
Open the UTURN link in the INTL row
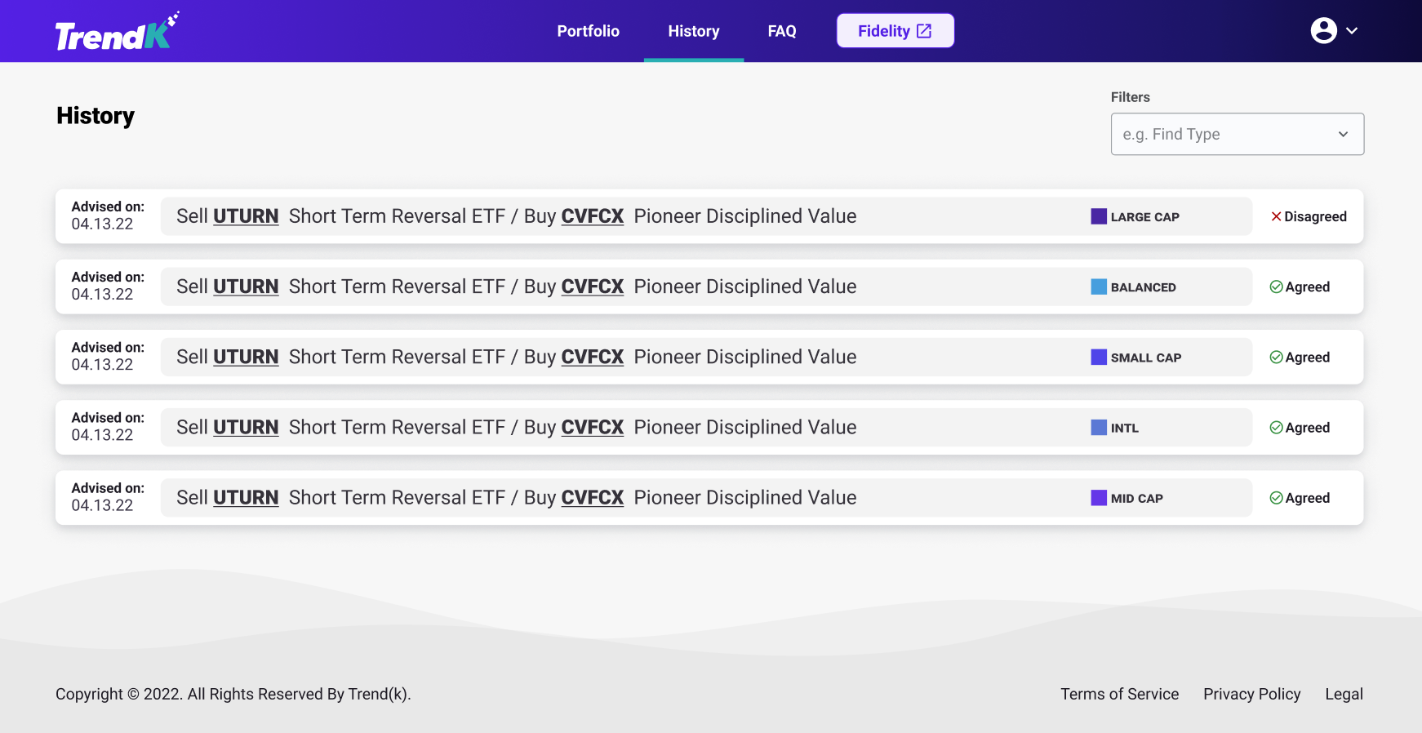246,427
